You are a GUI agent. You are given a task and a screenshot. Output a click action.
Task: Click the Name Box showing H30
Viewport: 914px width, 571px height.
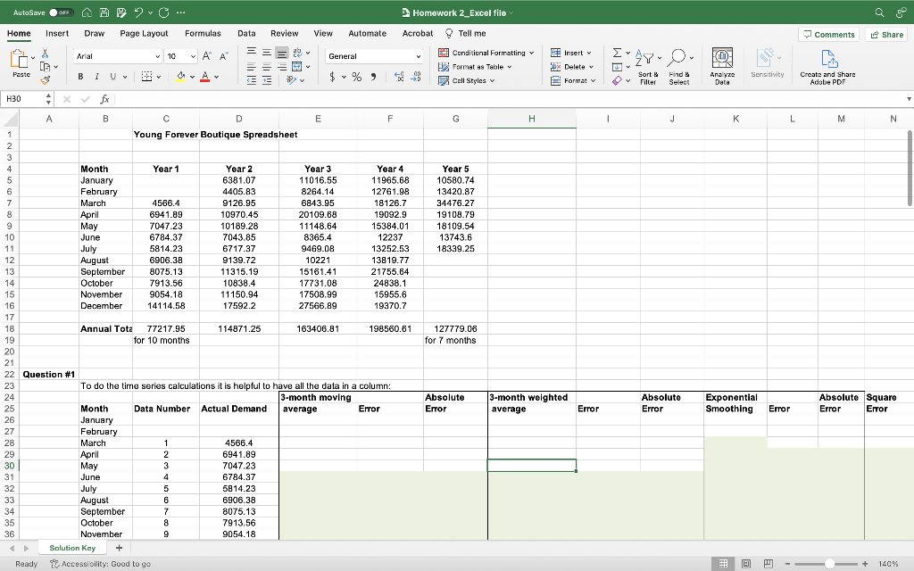click(18, 101)
